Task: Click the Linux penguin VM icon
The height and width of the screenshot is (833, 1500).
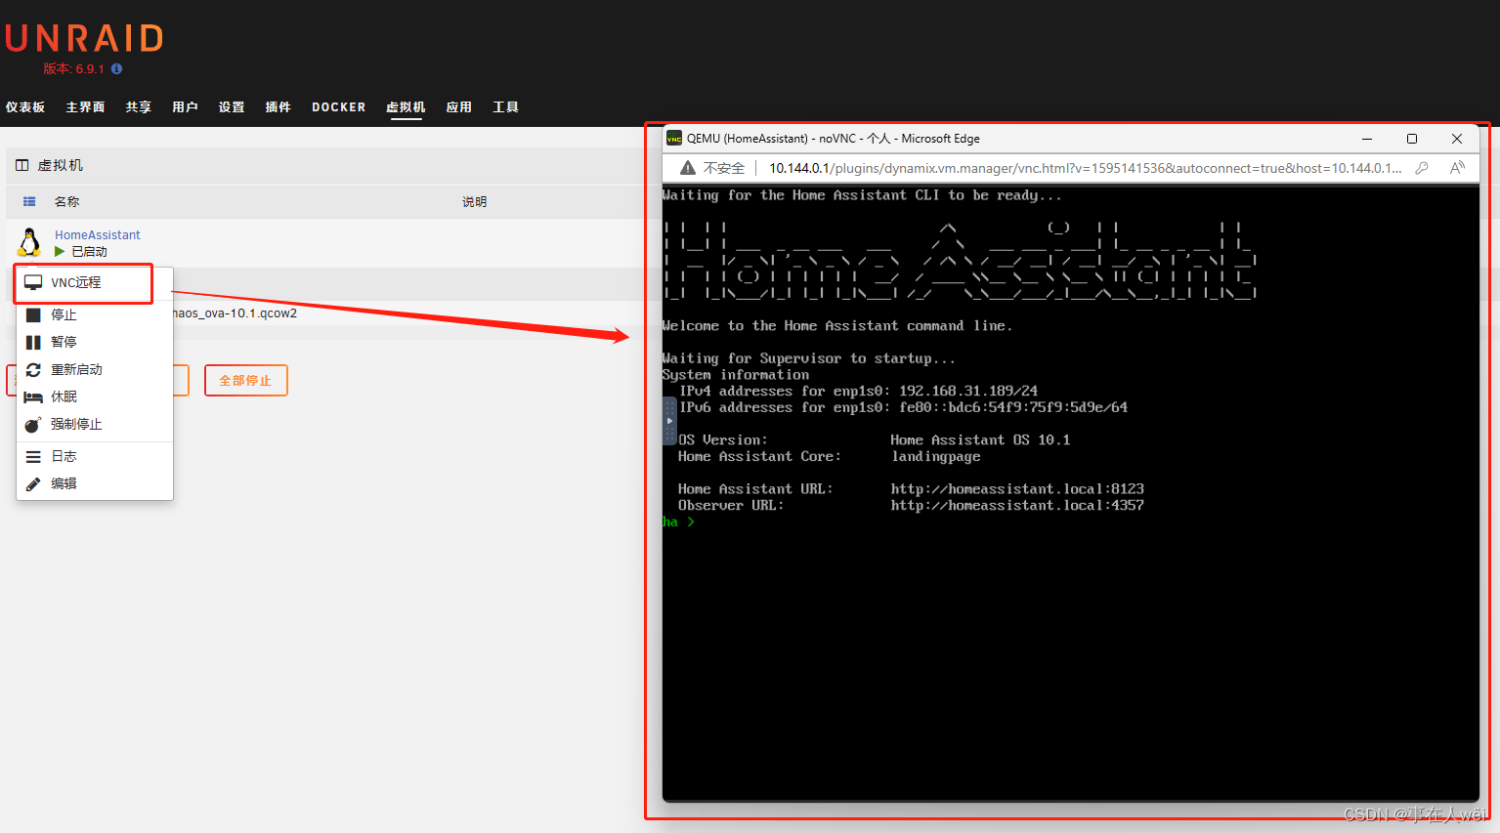Action: pyautogui.click(x=30, y=242)
